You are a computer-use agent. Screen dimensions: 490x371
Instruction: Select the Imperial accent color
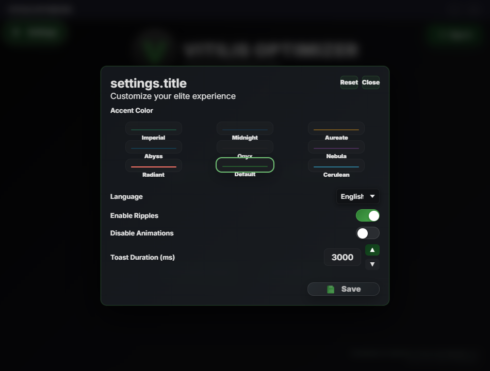[x=153, y=129]
